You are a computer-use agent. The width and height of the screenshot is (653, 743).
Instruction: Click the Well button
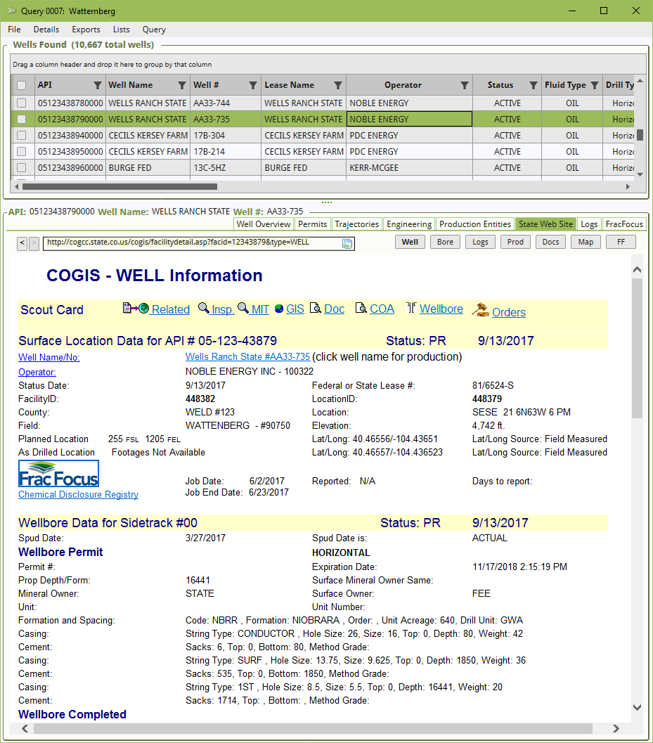click(410, 242)
